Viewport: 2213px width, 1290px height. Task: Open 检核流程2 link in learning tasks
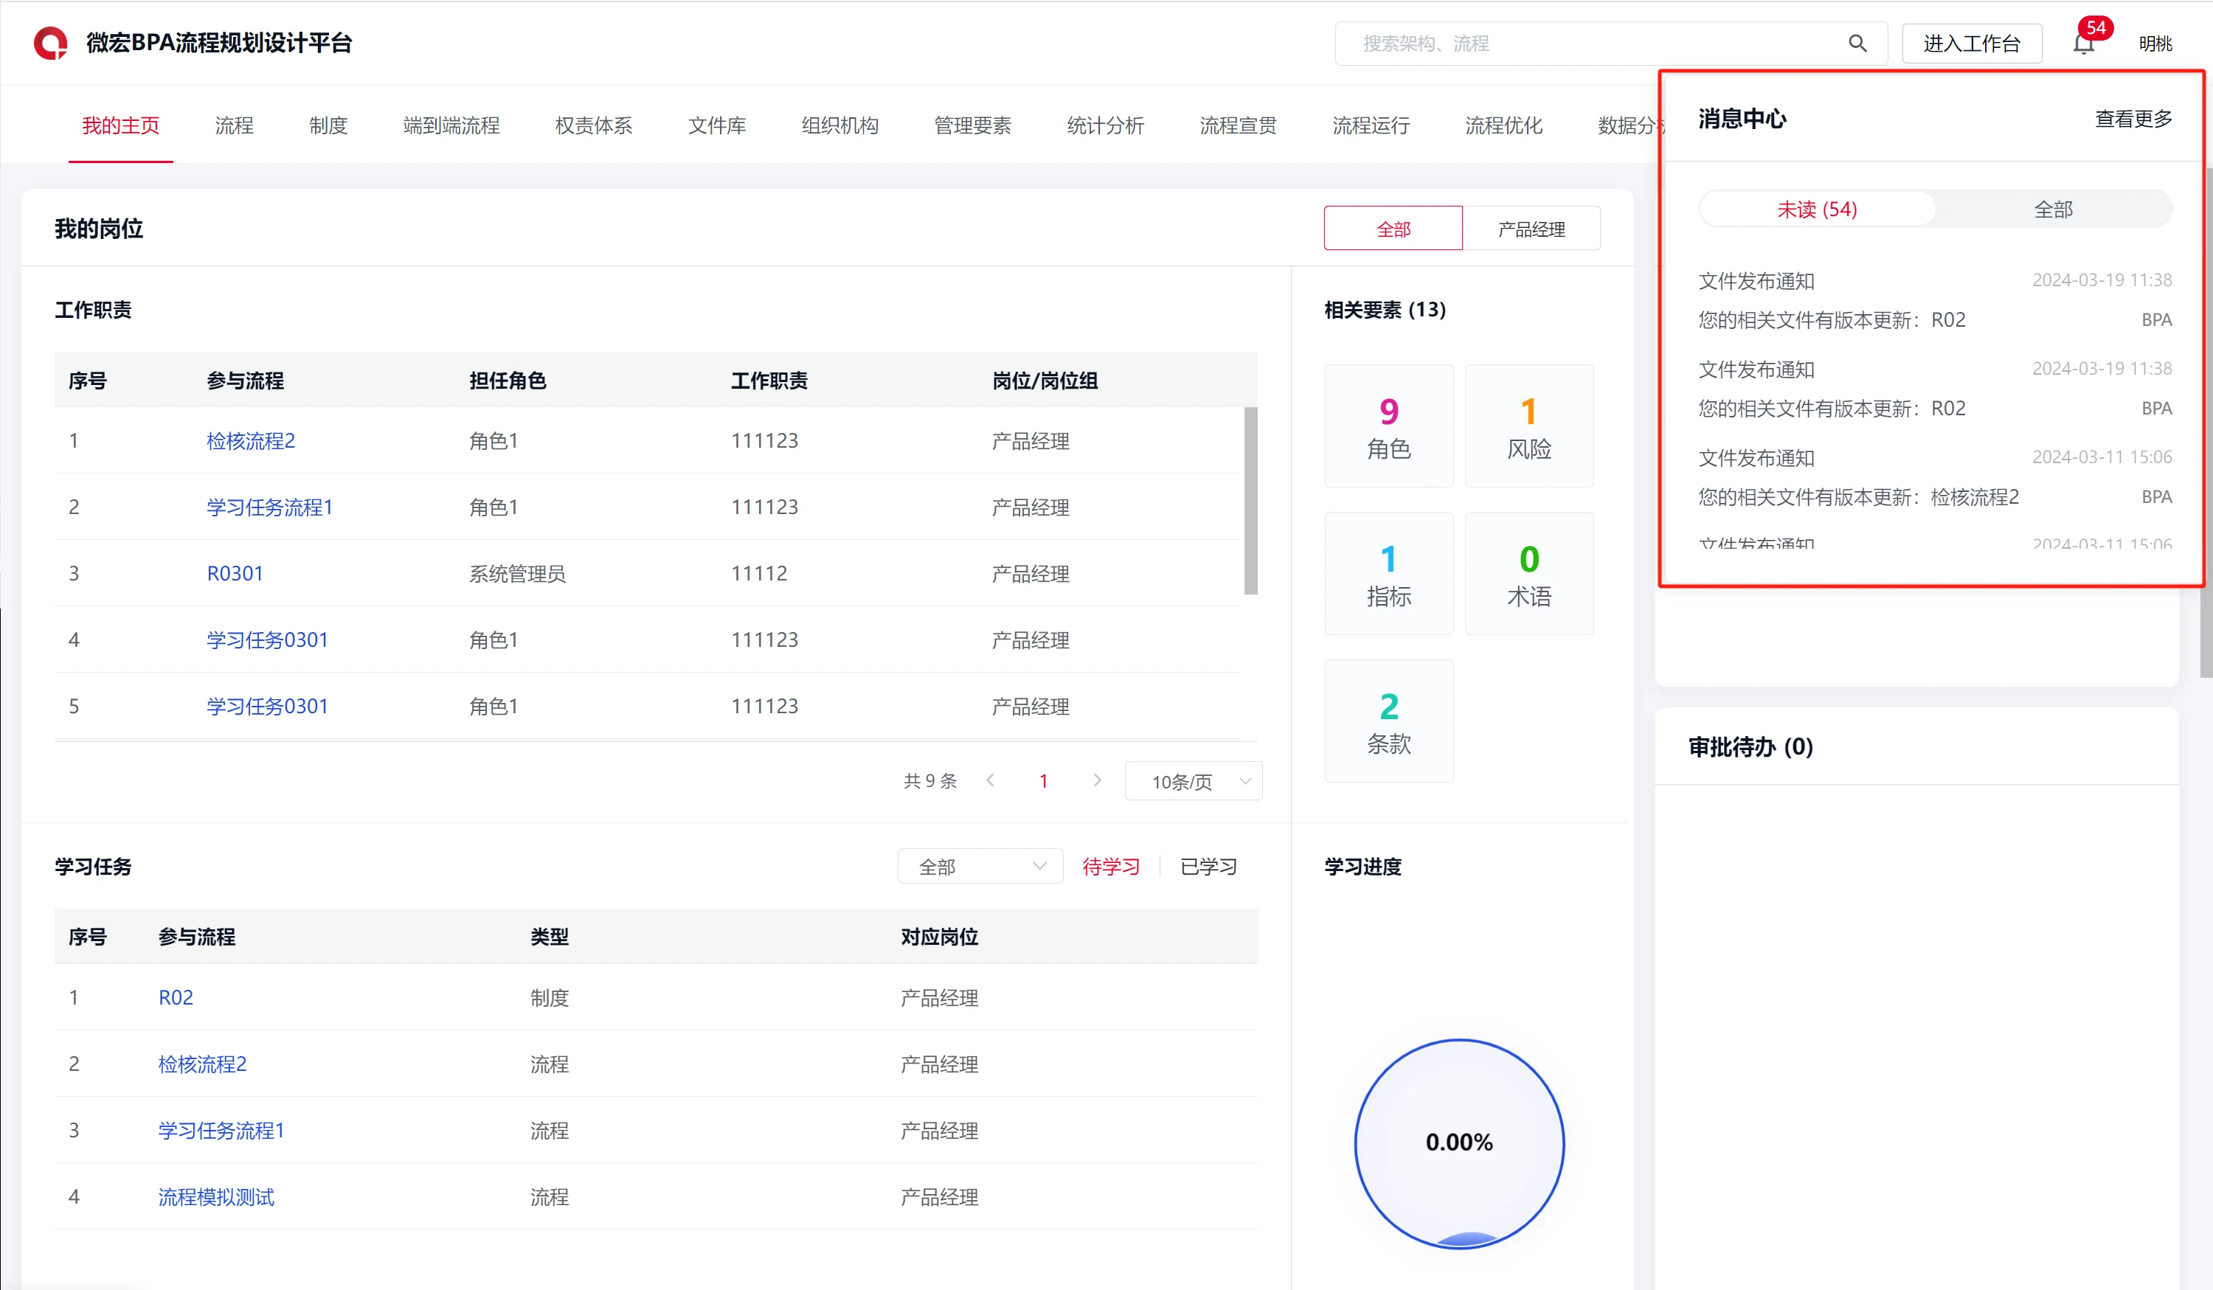pos(202,1064)
